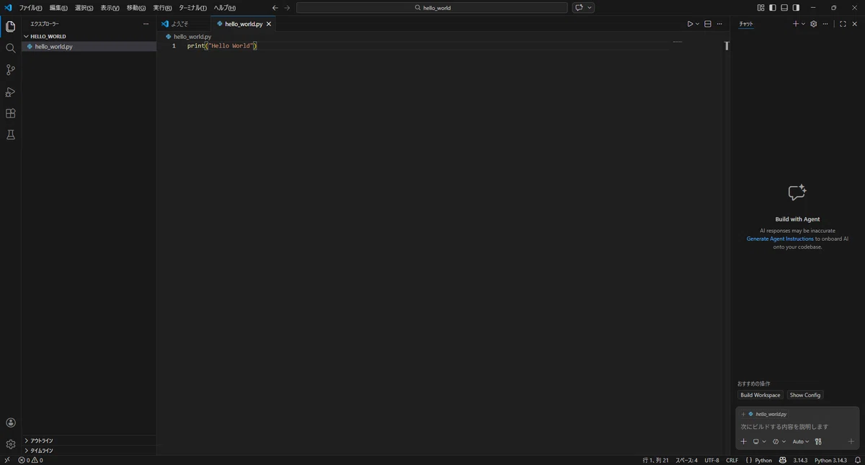Click the remote window indicator in status bar
The width and height of the screenshot is (865, 465).
coord(7,460)
